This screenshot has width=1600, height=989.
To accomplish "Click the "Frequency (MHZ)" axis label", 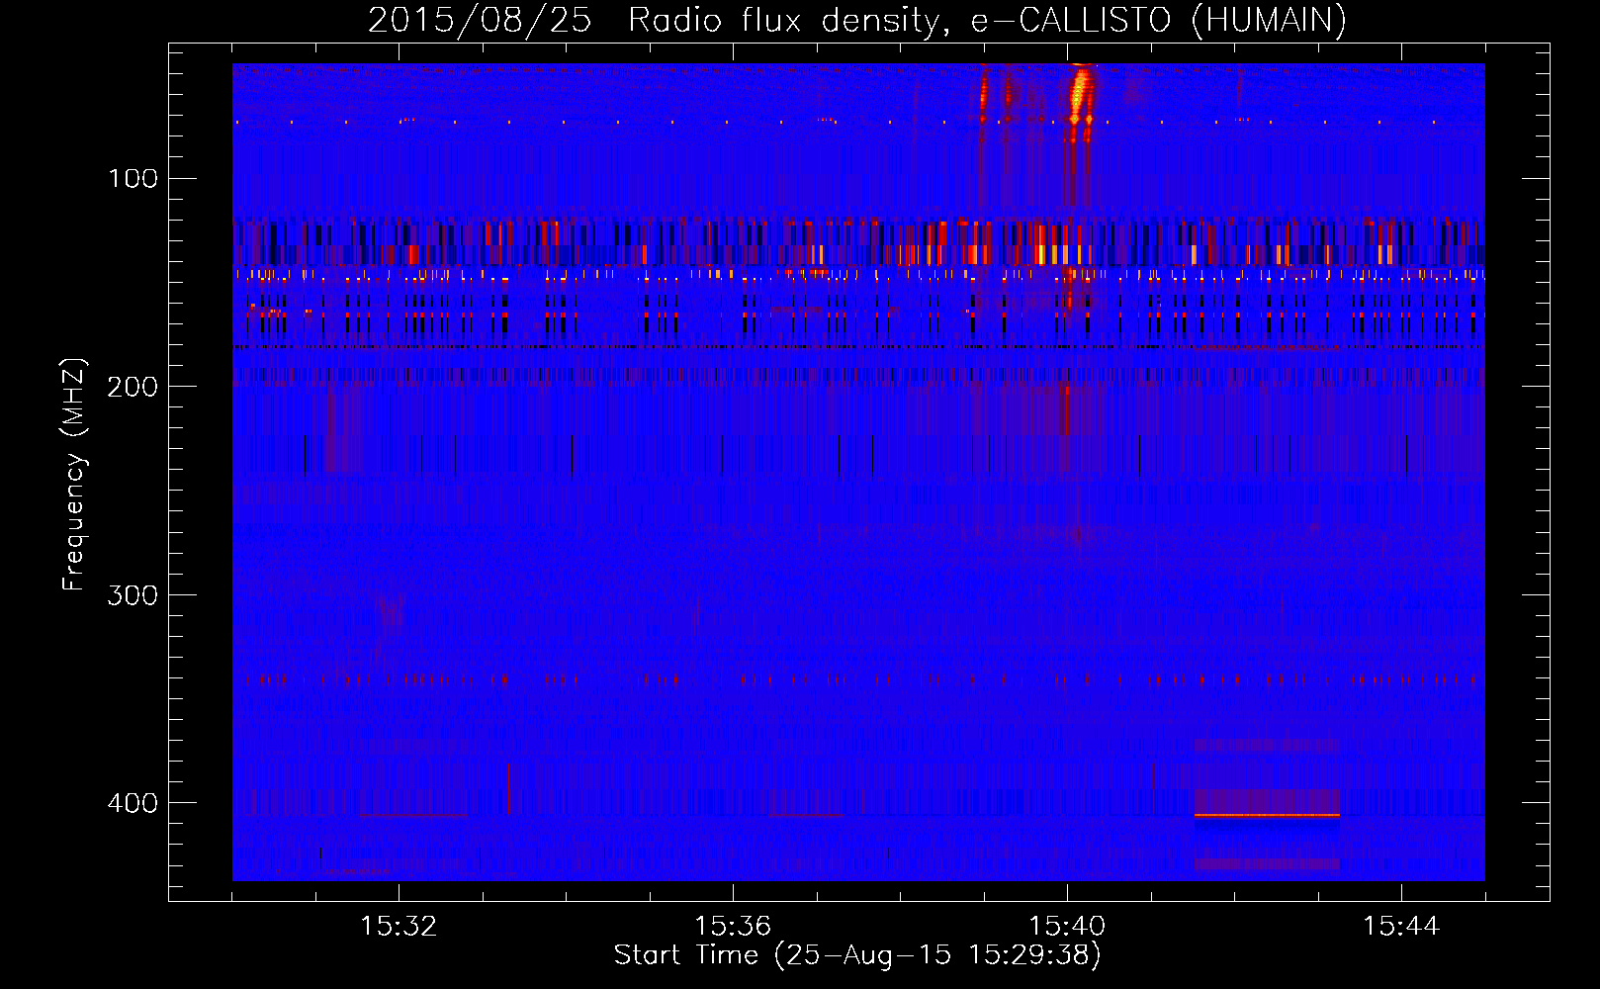I will tap(73, 475).
